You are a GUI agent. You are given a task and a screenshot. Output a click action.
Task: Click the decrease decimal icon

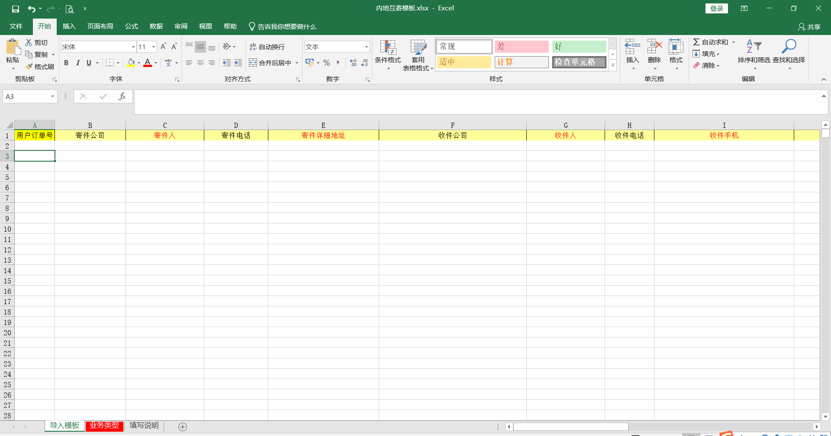pyautogui.click(x=364, y=63)
